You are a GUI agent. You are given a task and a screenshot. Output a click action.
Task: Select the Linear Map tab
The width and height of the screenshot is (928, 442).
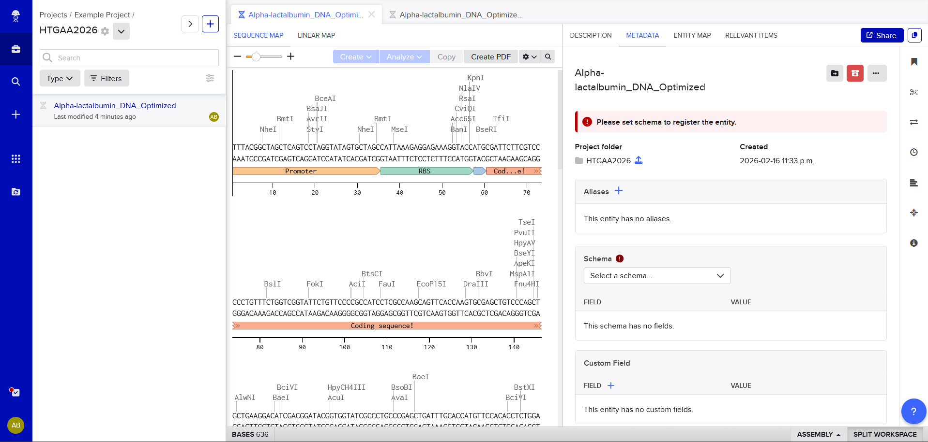317,35
